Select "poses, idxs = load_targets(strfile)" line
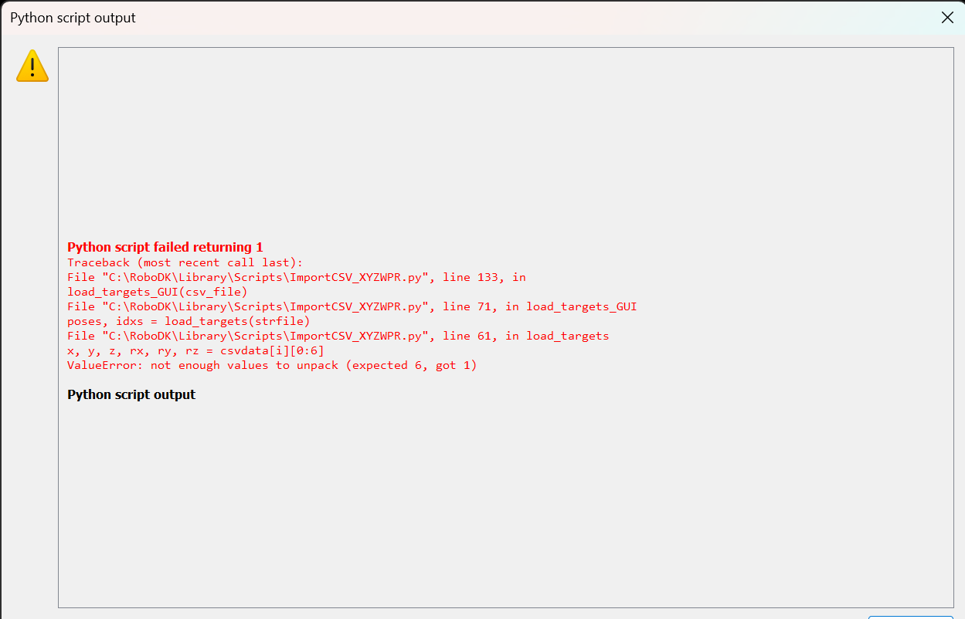965x619 pixels. pos(188,321)
